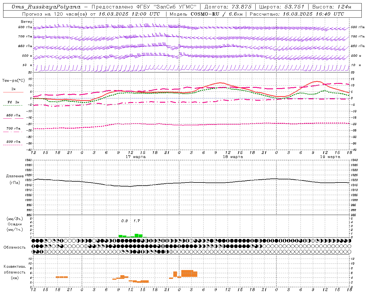366x292 pixels.
Task: Click the forecast start time 16.03.2025 12:00 UTC
Action: (x=129, y=14)
